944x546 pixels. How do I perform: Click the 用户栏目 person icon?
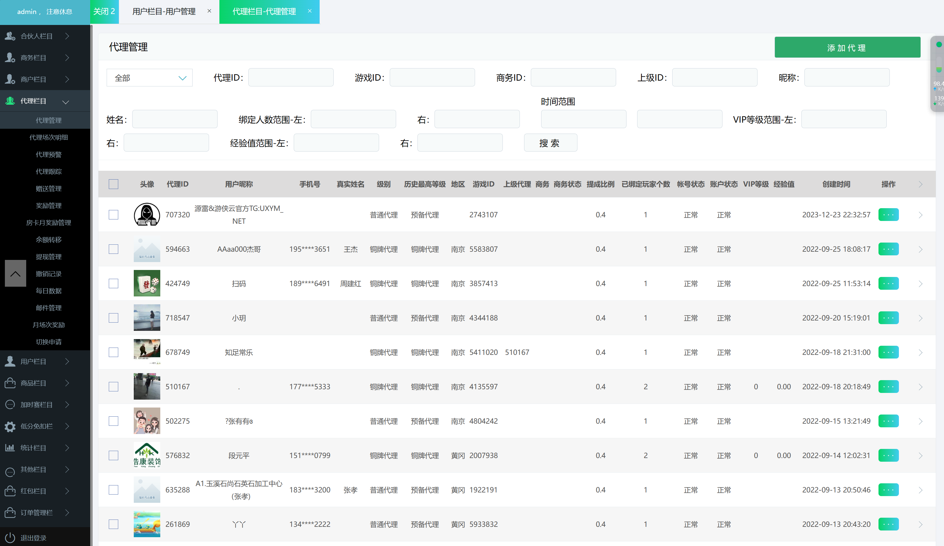point(10,361)
